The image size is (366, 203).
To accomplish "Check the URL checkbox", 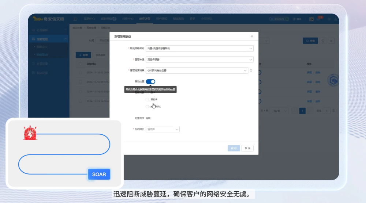I will tap(147, 107).
